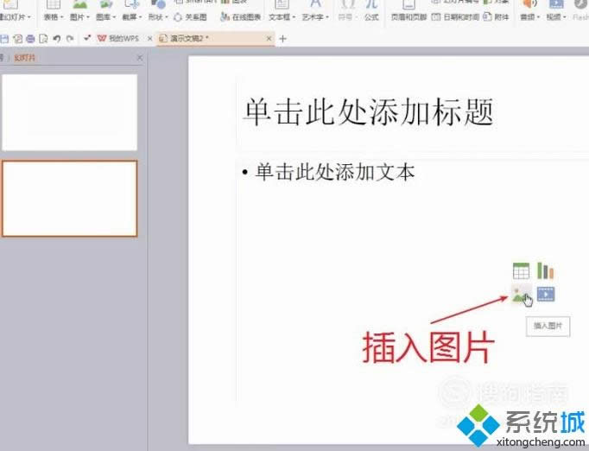This screenshot has height=451, width=589.
Task: Select the second slide thumbnail
Action: [x=69, y=199]
